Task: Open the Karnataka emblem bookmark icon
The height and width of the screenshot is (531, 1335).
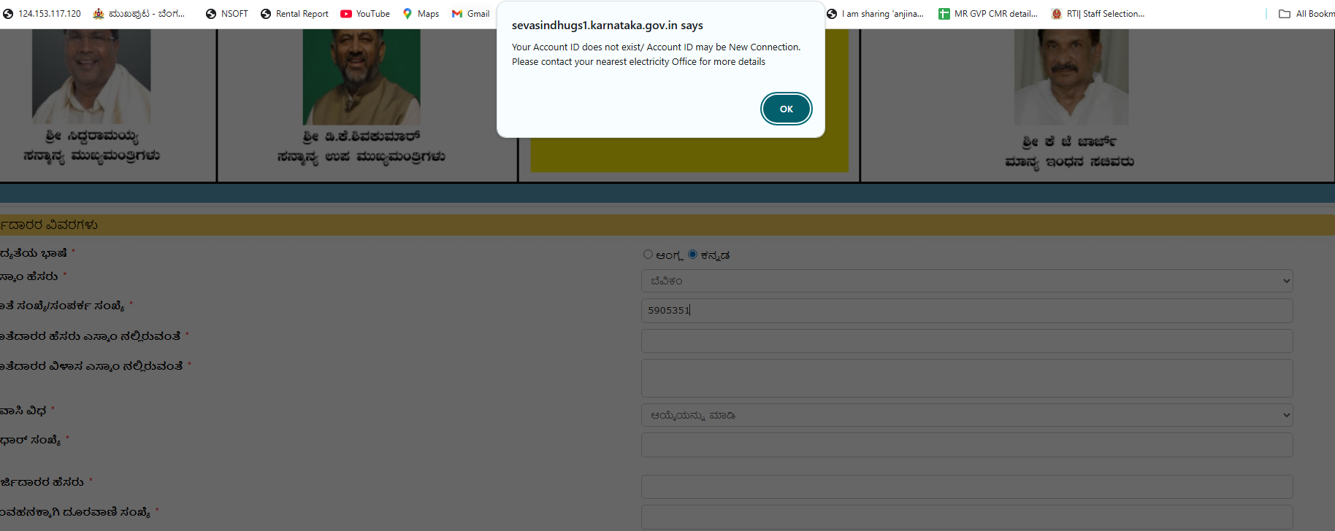Action: 99,14
